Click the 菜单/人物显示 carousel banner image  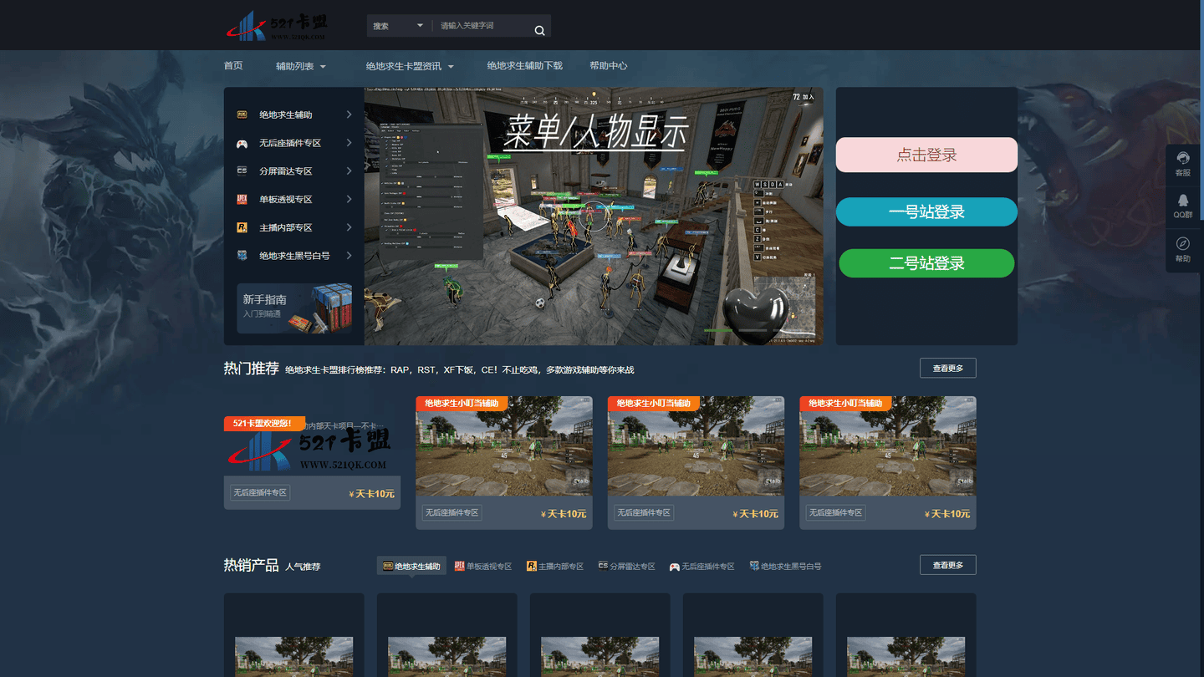(x=594, y=216)
